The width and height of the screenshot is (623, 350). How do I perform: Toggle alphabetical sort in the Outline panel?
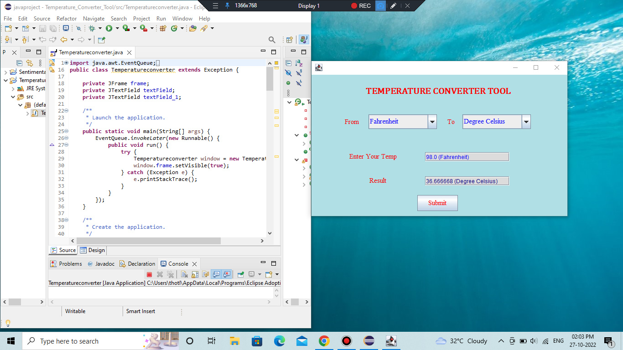click(x=299, y=63)
